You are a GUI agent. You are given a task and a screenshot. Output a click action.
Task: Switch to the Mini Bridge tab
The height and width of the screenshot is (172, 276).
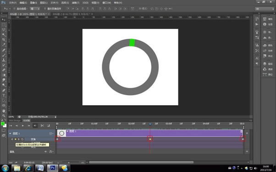pos(15,120)
